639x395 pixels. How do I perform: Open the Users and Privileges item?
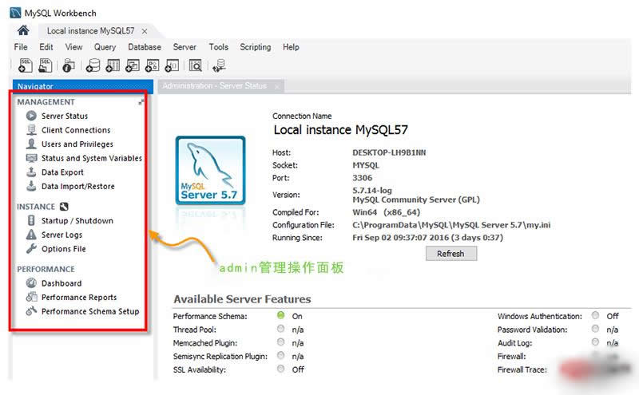tap(77, 144)
